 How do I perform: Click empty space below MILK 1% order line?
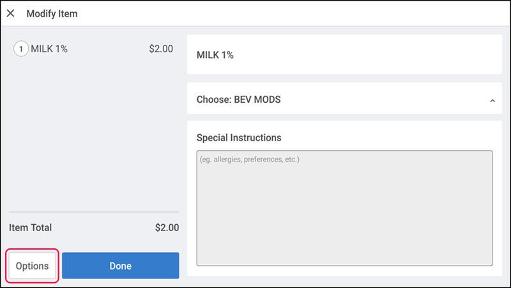pyautogui.click(x=94, y=130)
